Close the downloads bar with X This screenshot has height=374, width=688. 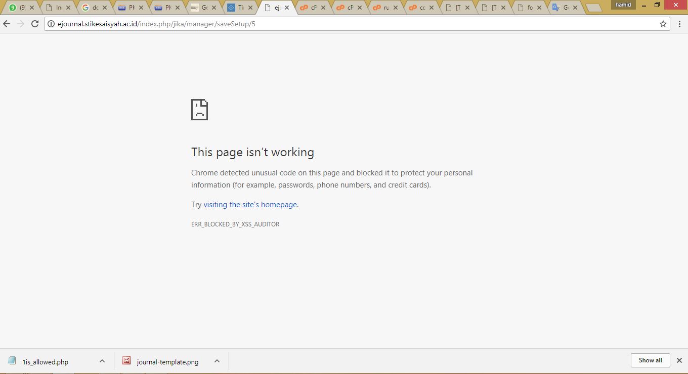pyautogui.click(x=679, y=360)
